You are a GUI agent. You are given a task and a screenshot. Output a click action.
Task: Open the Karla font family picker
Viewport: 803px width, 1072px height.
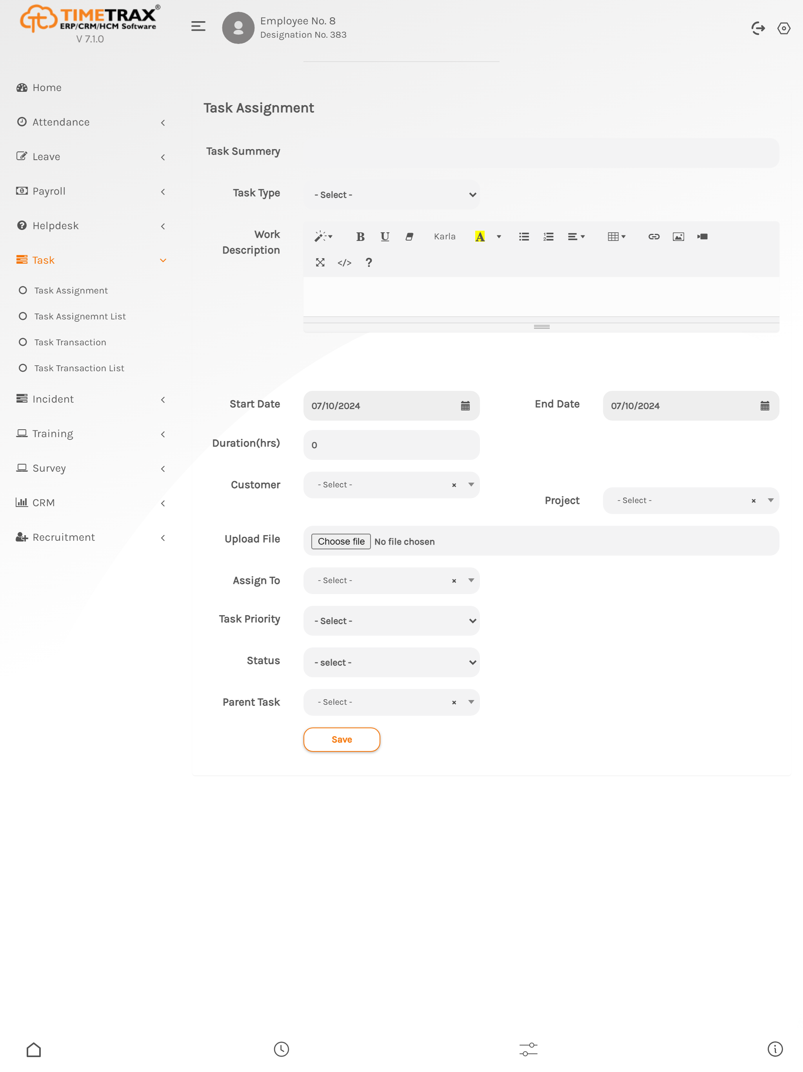(x=445, y=237)
